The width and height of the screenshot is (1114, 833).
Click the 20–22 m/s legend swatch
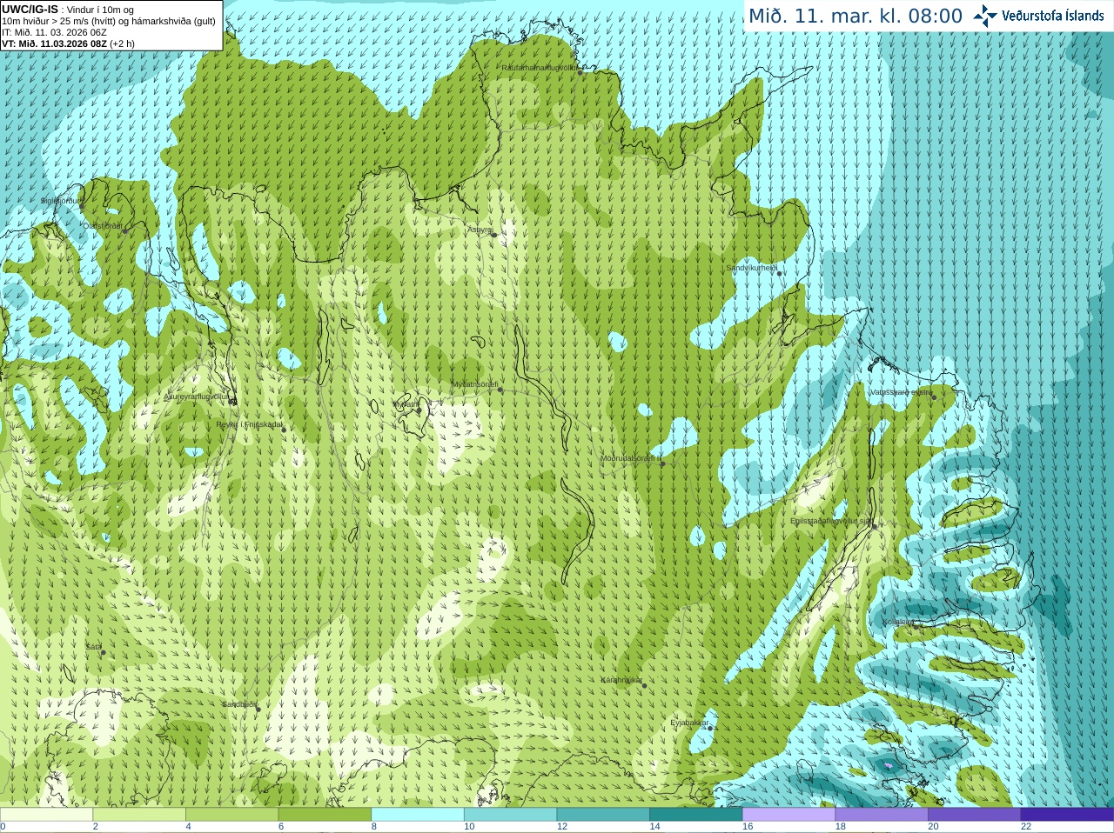click(975, 815)
